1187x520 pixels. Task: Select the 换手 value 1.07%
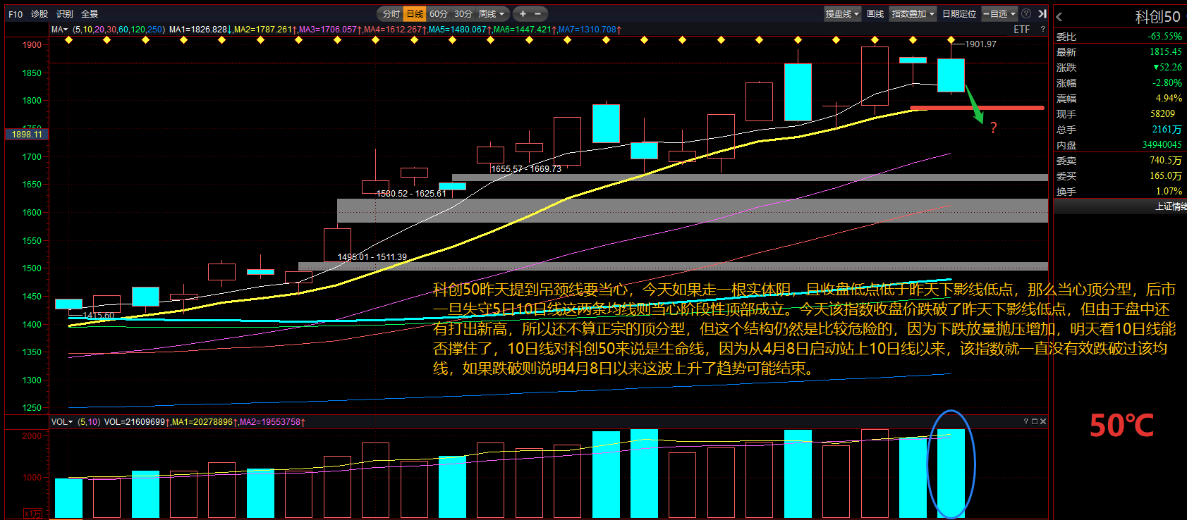coord(1169,192)
